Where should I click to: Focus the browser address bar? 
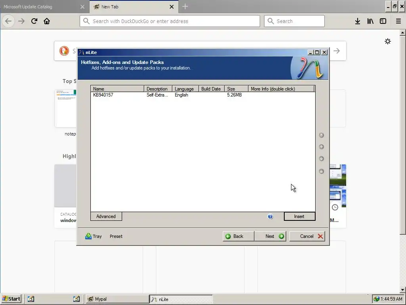[x=170, y=21]
